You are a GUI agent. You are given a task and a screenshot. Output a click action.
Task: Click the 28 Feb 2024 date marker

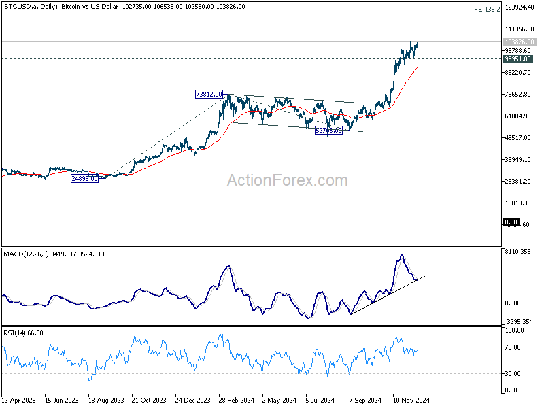click(236, 400)
